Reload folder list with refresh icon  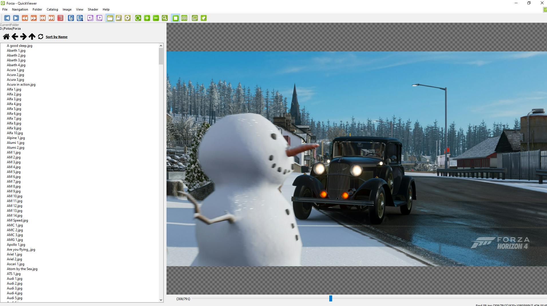click(x=41, y=37)
